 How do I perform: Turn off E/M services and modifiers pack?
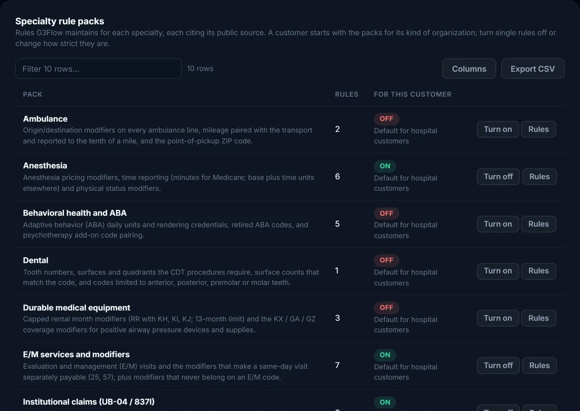point(498,366)
